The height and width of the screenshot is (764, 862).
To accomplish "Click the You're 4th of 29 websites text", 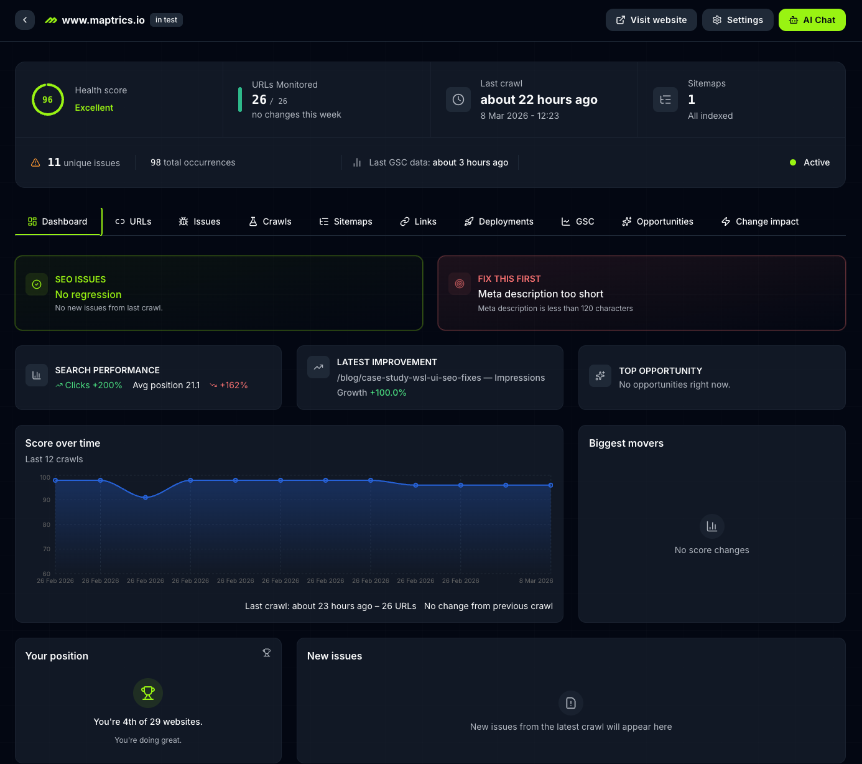I will [148, 722].
